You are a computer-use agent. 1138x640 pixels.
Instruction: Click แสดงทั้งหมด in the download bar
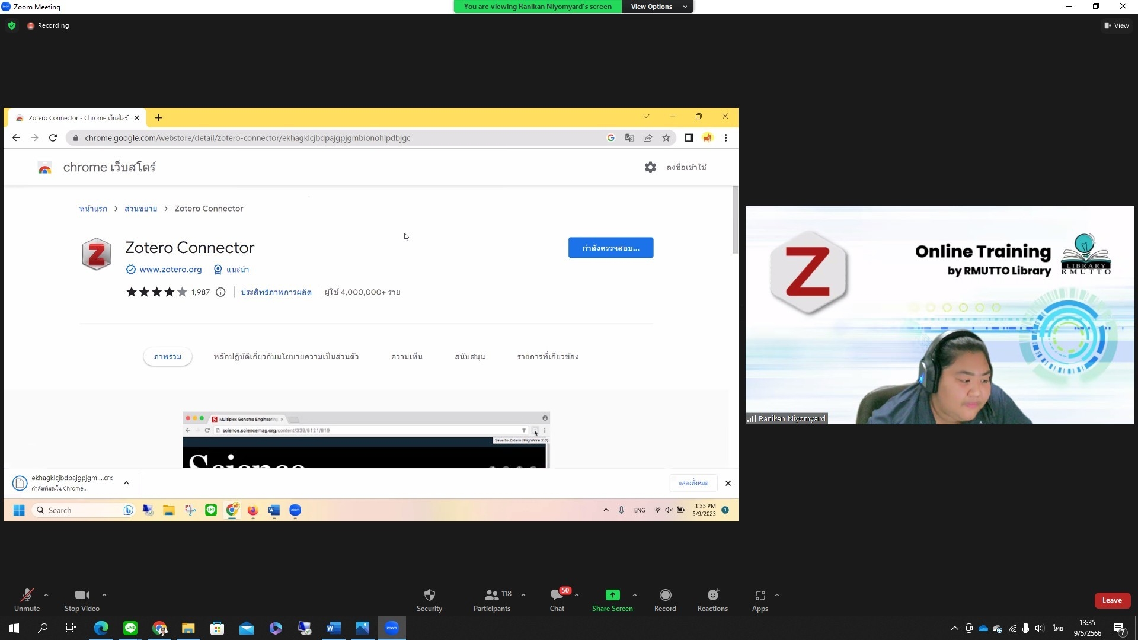pos(693,483)
